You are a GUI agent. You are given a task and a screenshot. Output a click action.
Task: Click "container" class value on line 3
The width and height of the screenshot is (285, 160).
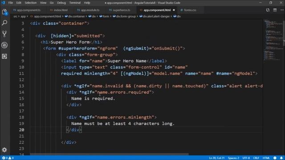point(73,24)
